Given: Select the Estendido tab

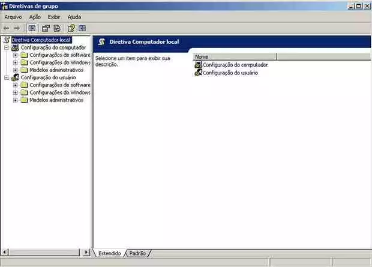Looking at the screenshot, I should (110, 253).
